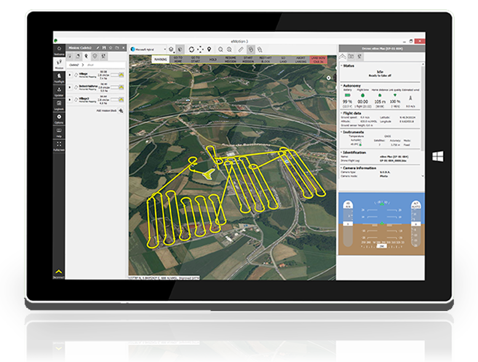
Task: Click the last icon in the map toolbar
Action: click(x=260, y=49)
